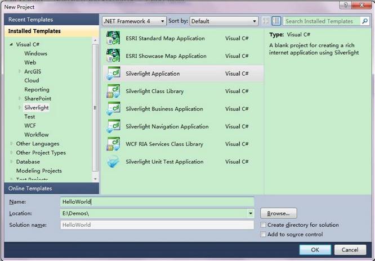
Task: Switch to small icons view
Action: (265, 21)
